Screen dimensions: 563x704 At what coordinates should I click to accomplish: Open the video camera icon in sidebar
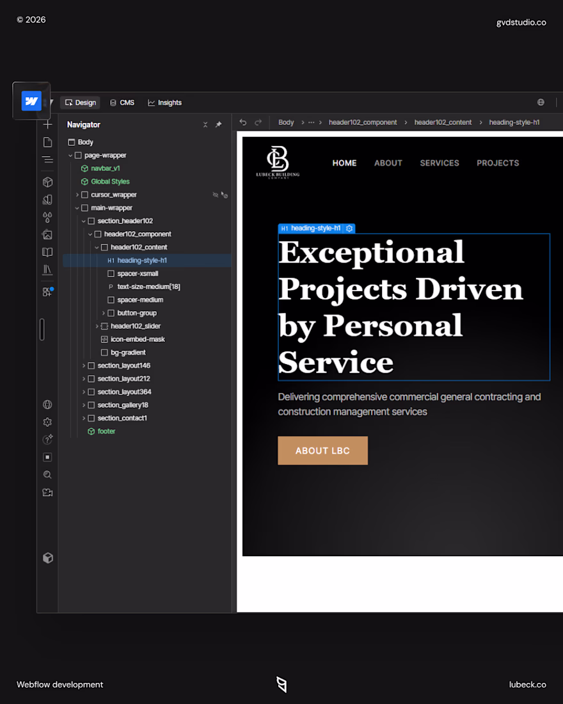[47, 493]
